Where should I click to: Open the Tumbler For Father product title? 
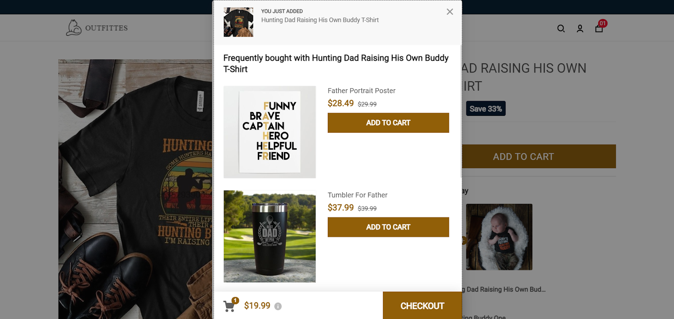click(357, 195)
